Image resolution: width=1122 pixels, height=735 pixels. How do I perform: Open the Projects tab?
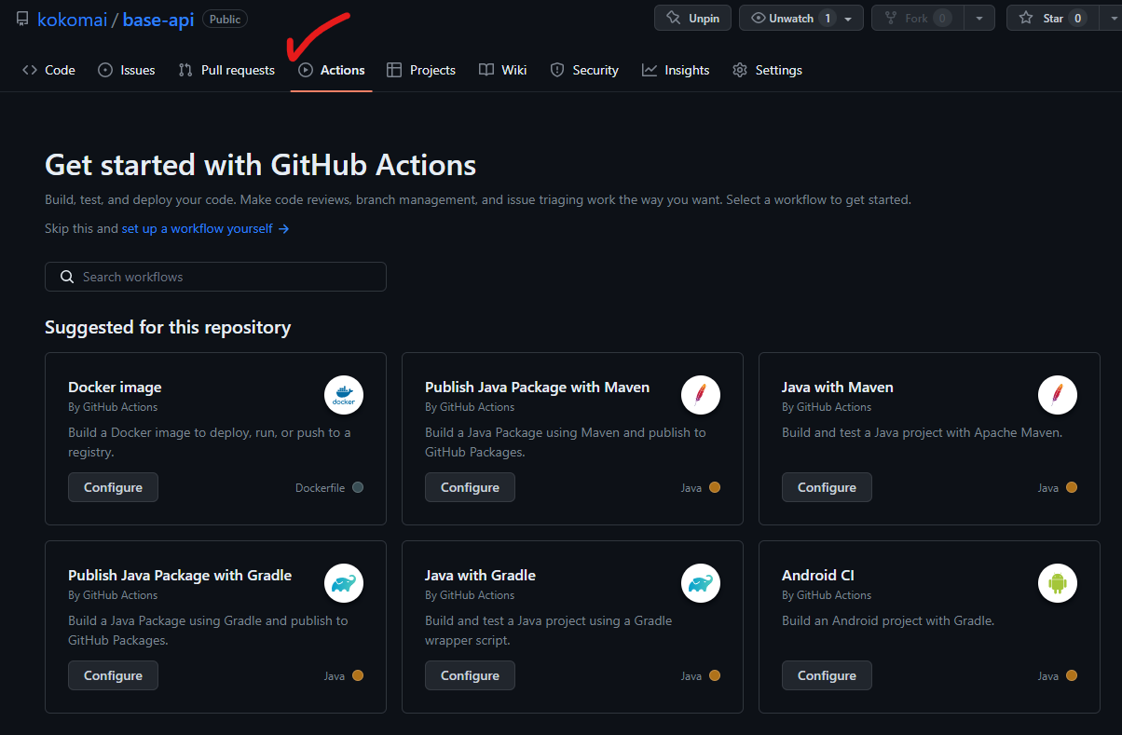click(421, 70)
